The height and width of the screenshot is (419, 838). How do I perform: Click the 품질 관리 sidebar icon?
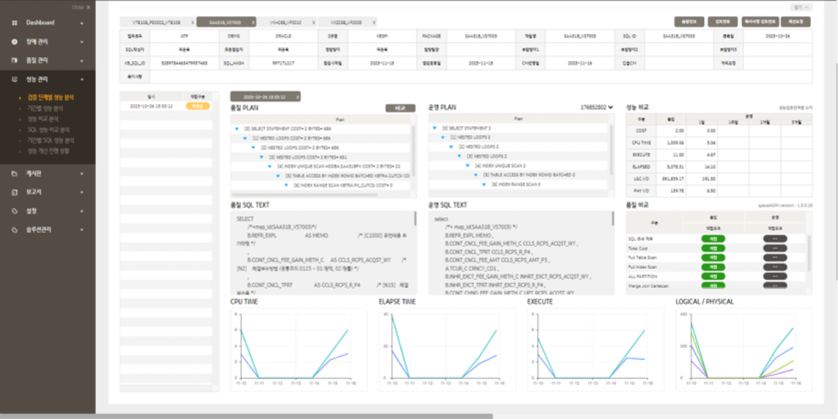point(14,60)
